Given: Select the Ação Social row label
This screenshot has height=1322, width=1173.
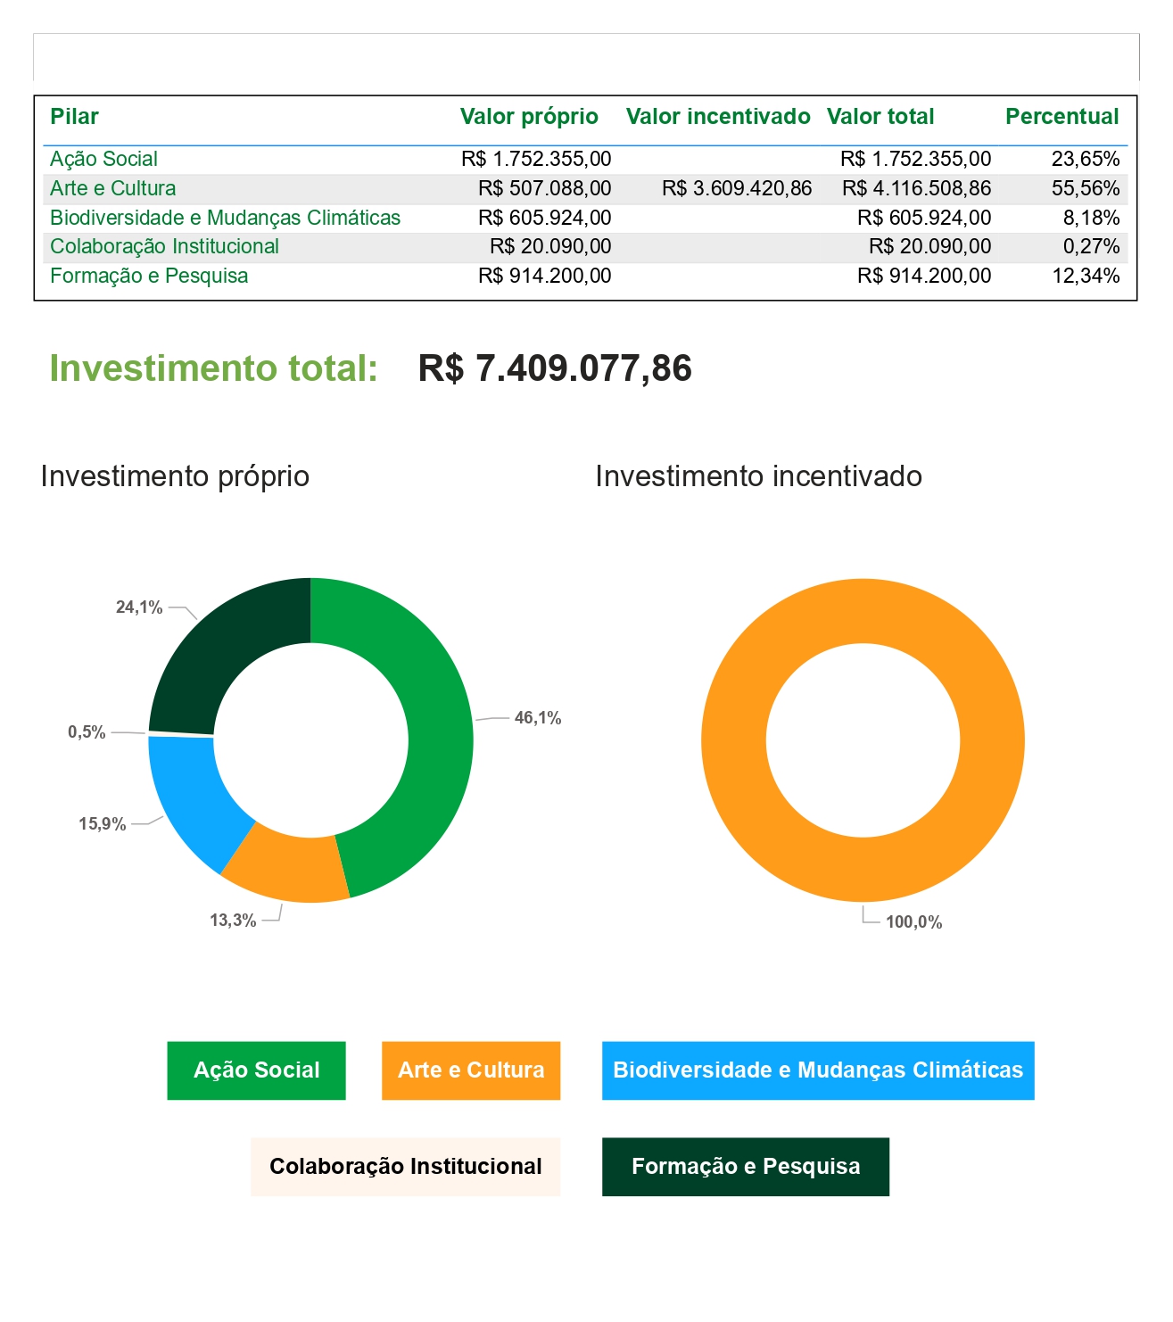Looking at the screenshot, I should (x=103, y=160).
